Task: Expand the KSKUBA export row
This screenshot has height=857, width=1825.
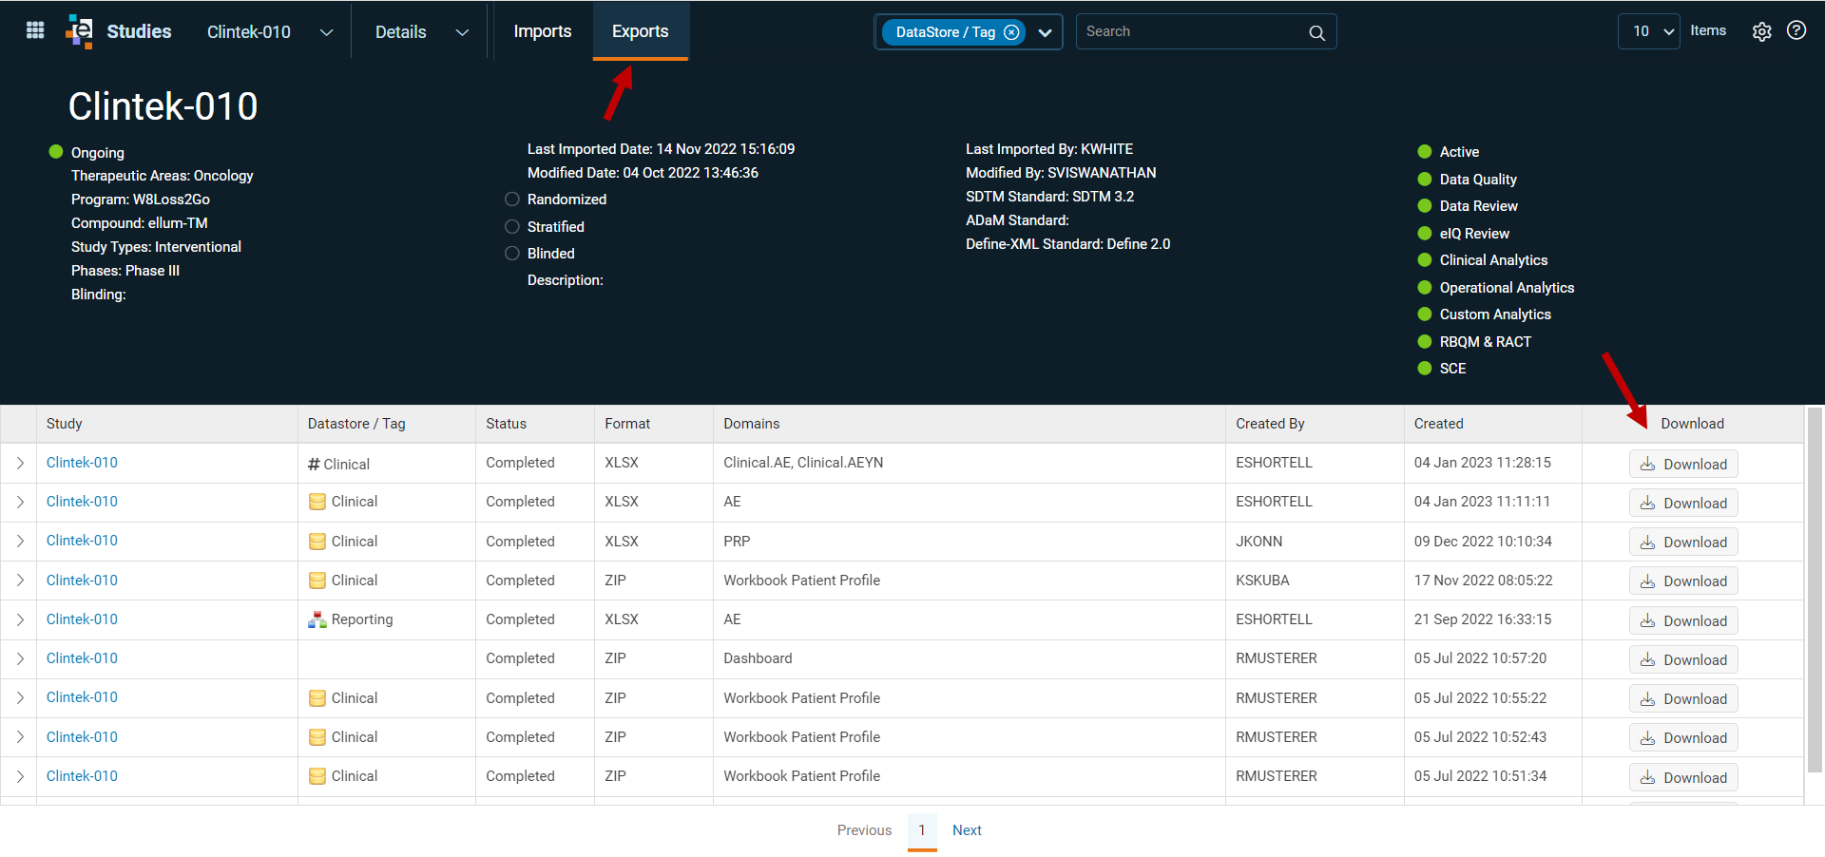Action: (x=20, y=581)
